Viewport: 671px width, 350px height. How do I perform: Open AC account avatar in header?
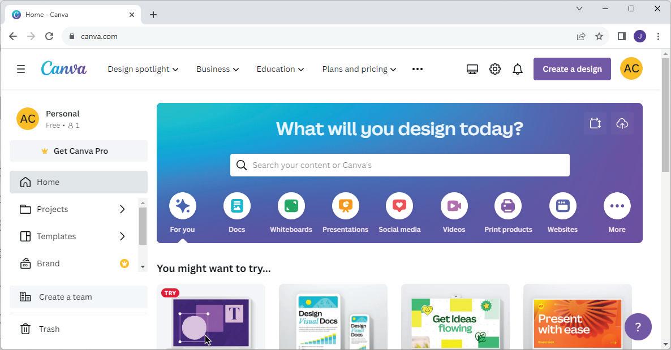(631, 68)
